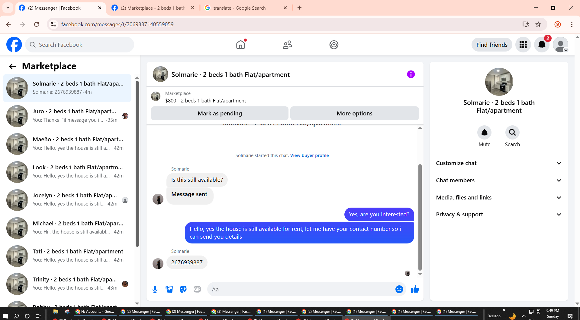This screenshot has height=320, width=580.
Task: Open the $800 2 beds listing link
Action: 205,101
